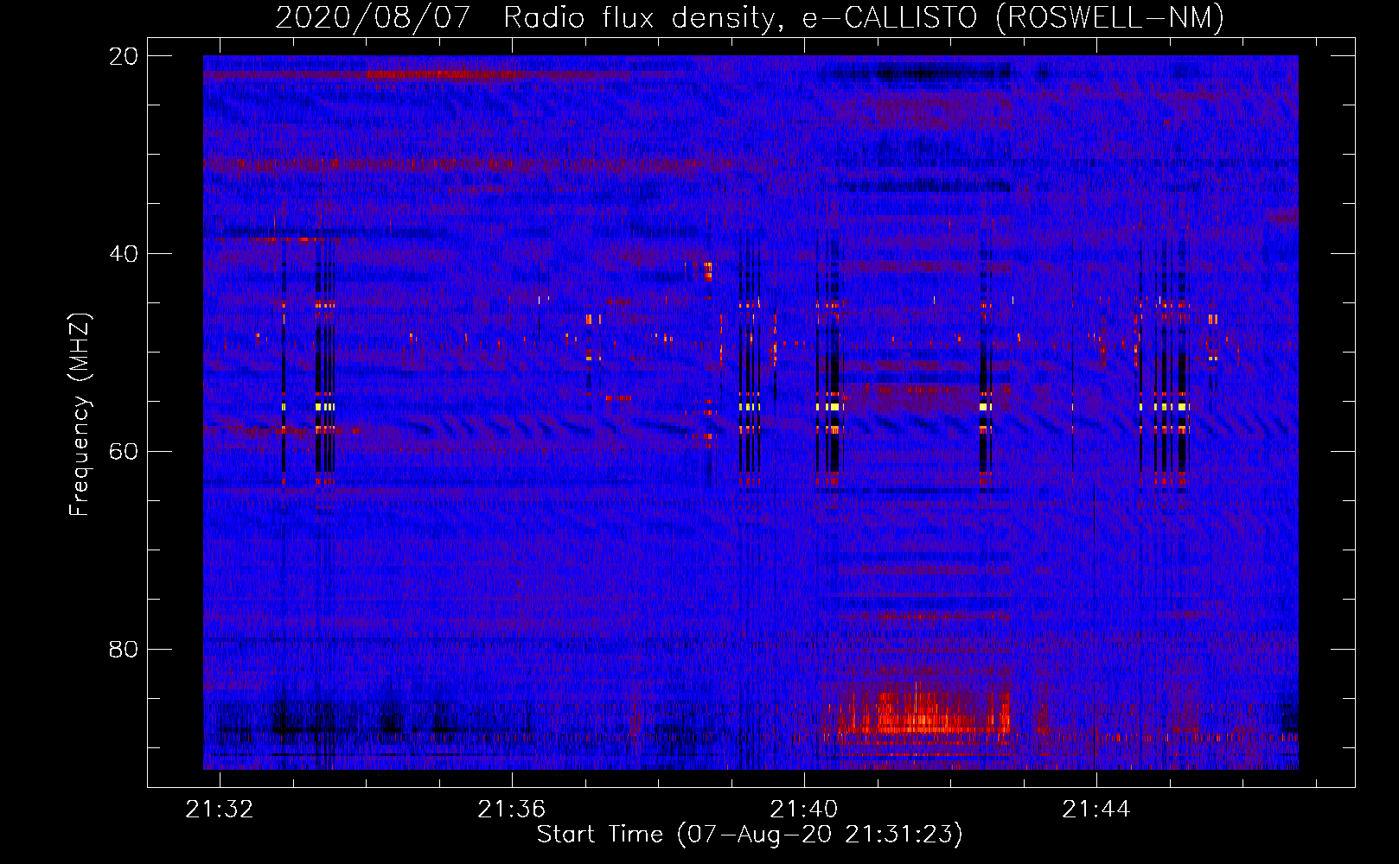Click the 'Start Time (07-Aug-20 21:31:23)' label
Screen dimensions: 1399x864
pyautogui.click(x=750, y=835)
